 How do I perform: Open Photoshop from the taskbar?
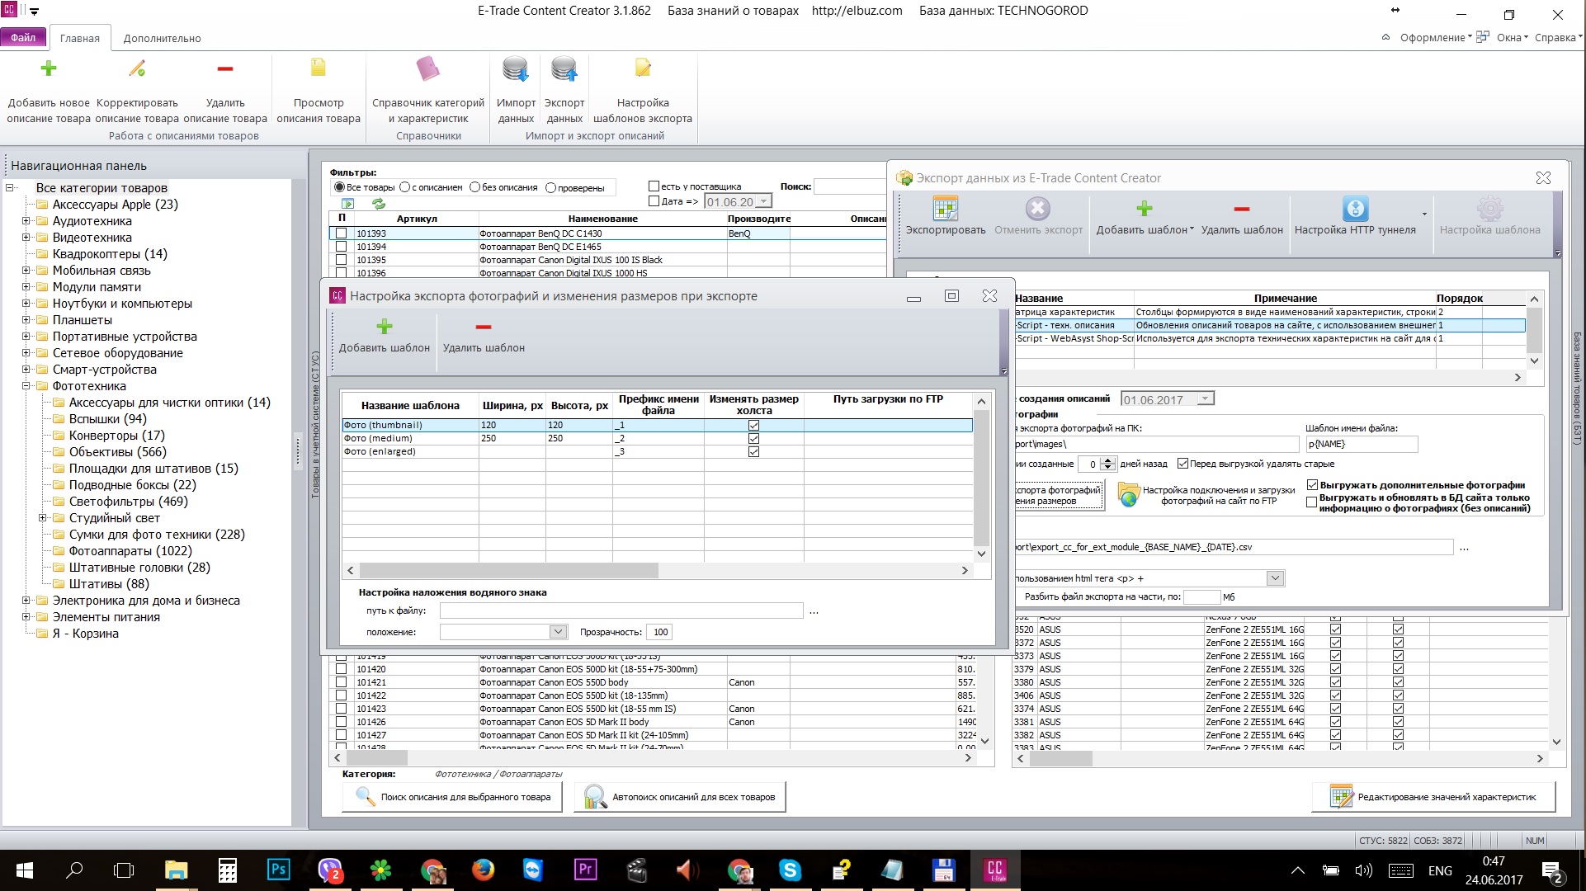[x=278, y=870]
